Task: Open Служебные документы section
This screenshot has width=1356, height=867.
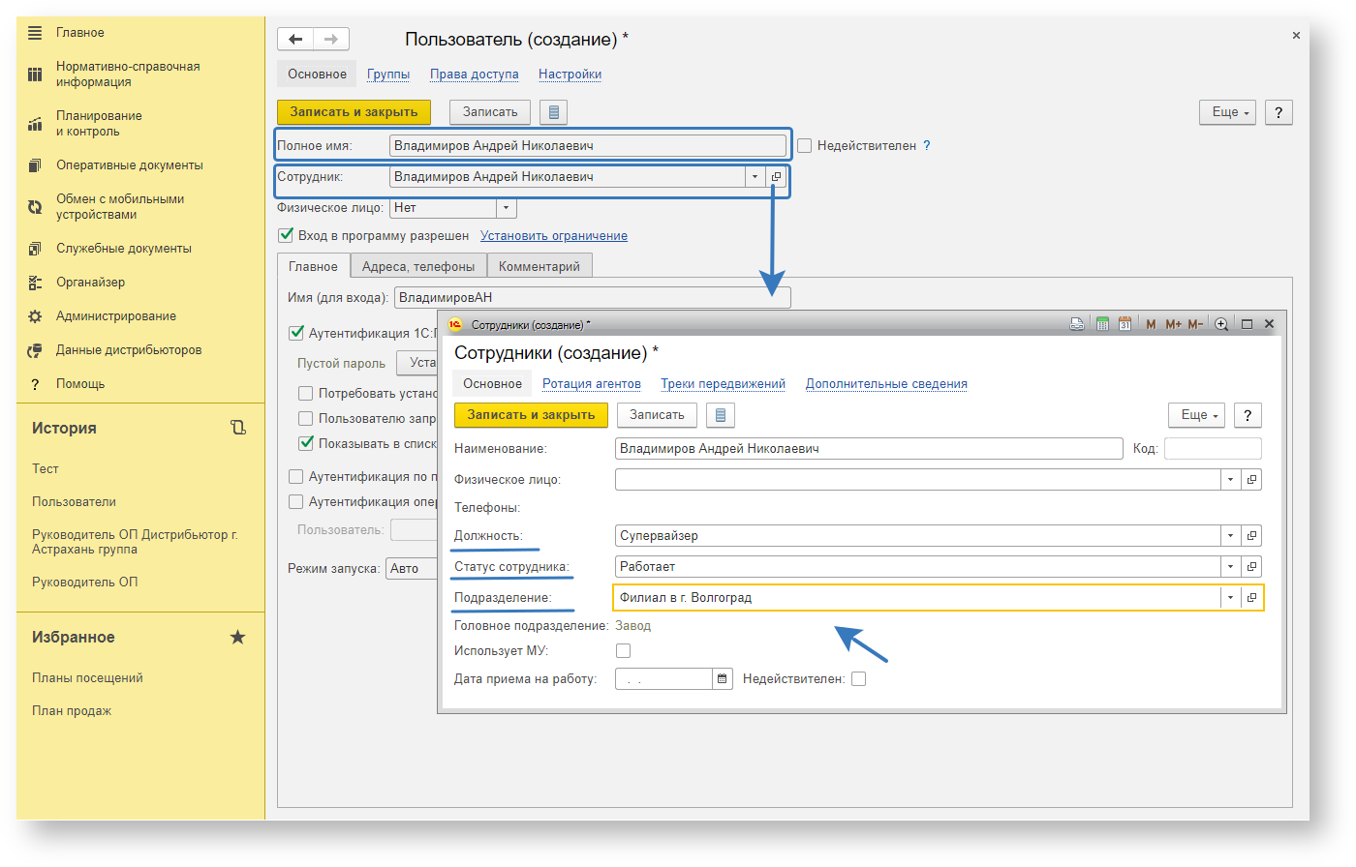Action: coord(123,248)
